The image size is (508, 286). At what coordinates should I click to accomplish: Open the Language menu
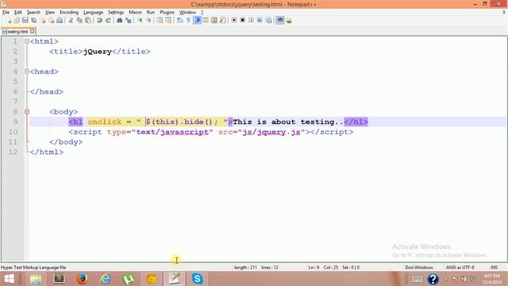coord(93,13)
